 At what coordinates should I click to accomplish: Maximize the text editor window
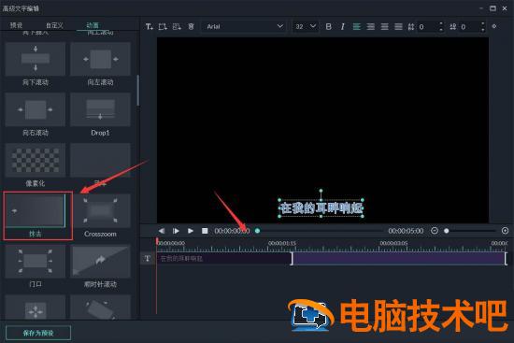[x=493, y=8]
